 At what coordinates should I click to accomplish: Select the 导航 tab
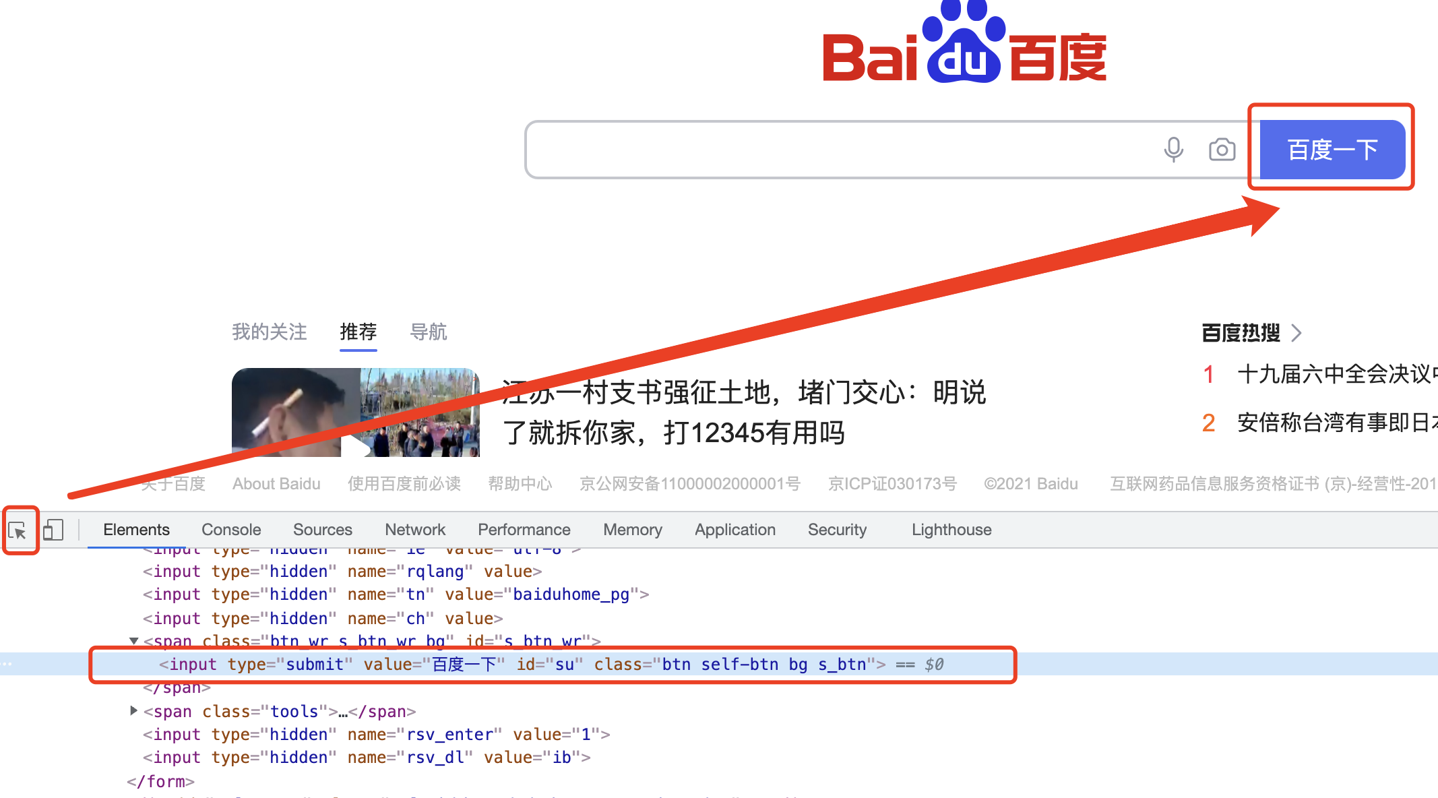coord(429,332)
